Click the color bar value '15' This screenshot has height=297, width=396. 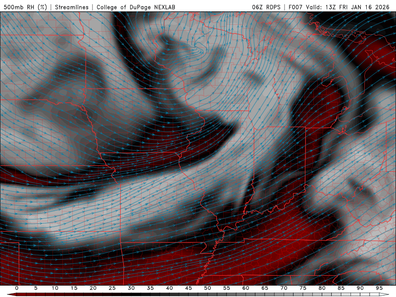74,288
